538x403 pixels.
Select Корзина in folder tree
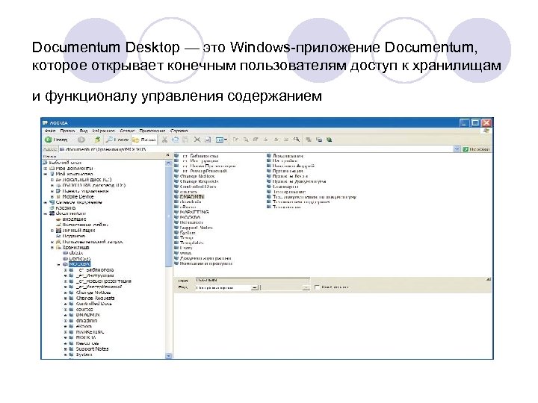pyautogui.click(x=66, y=208)
